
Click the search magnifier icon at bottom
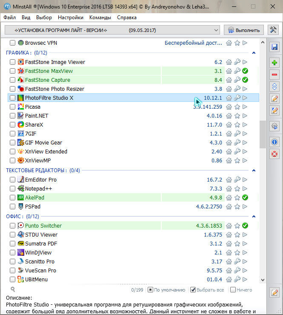pyautogui.click(x=13, y=289)
